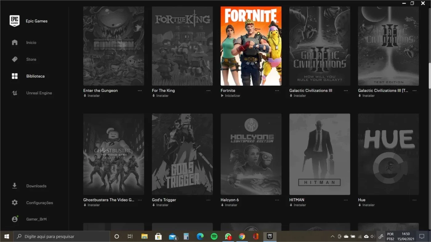Install Hue using Instalar link
The width and height of the screenshot is (431, 242).
coord(366,205)
